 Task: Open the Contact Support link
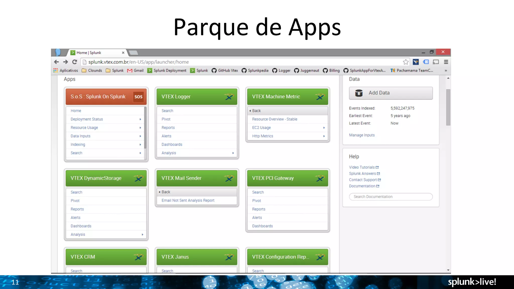click(x=365, y=180)
